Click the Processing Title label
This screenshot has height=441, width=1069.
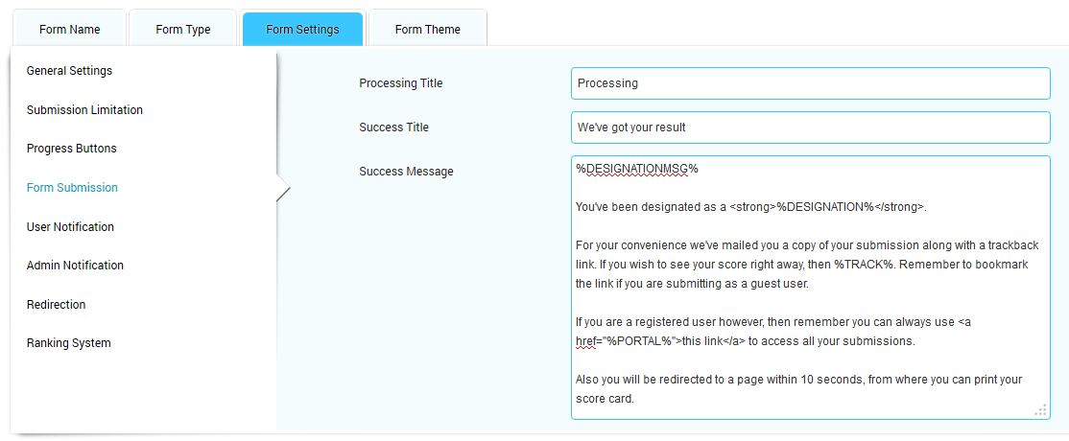click(400, 83)
